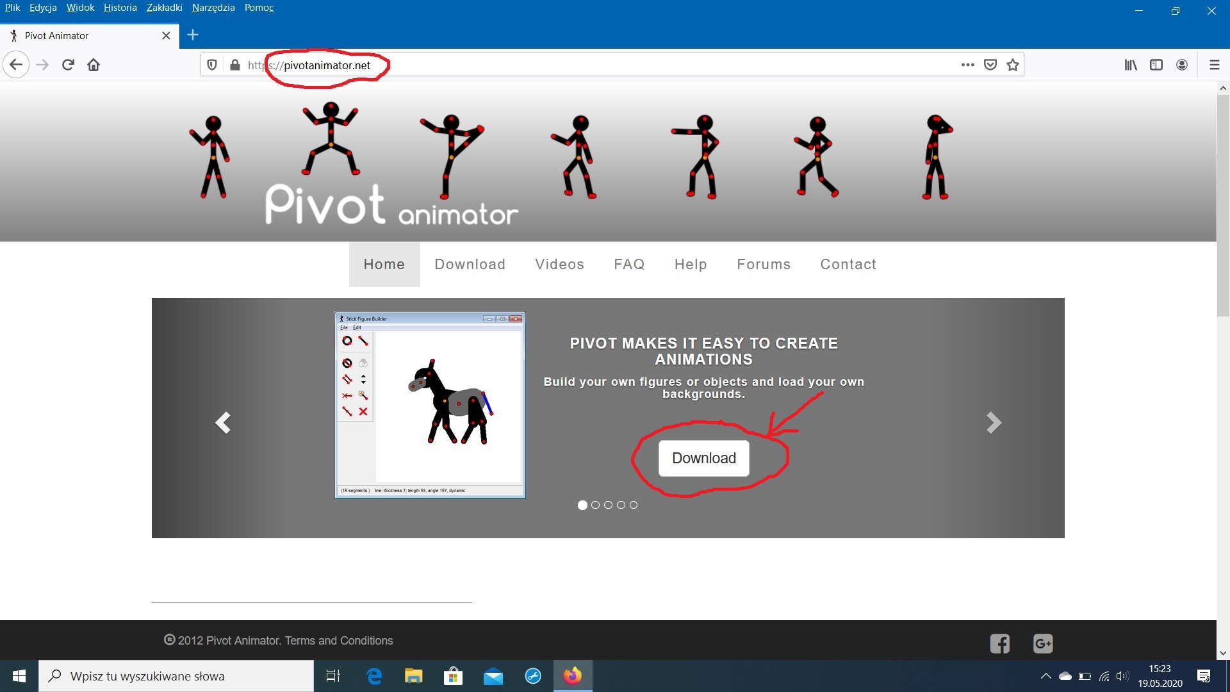This screenshot has width=1230, height=692.
Task: Reload the current page
Action: tap(68, 65)
